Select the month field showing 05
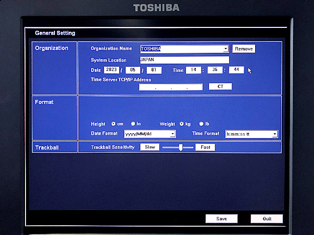The image size is (314, 235). point(133,70)
